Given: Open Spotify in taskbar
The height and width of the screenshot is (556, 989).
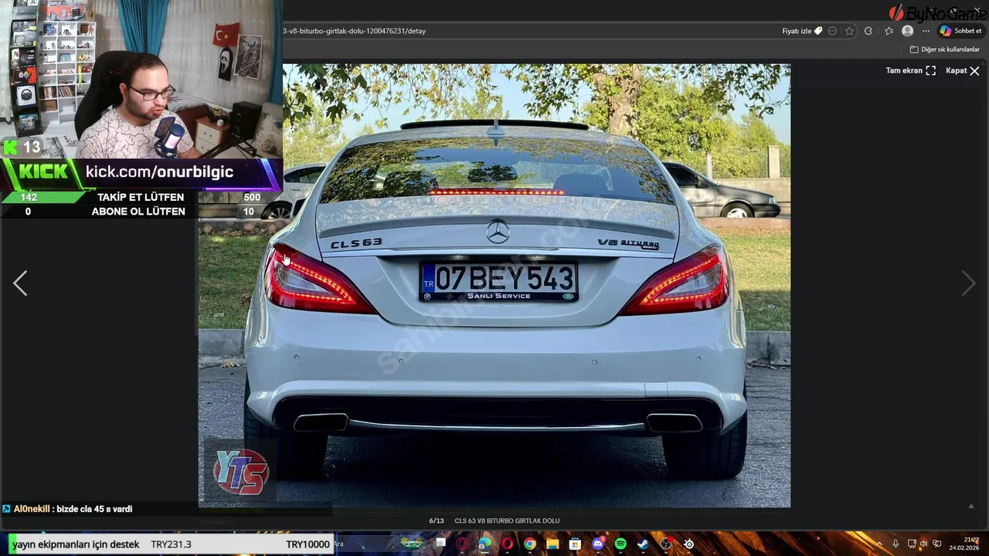Looking at the screenshot, I should click(x=620, y=544).
